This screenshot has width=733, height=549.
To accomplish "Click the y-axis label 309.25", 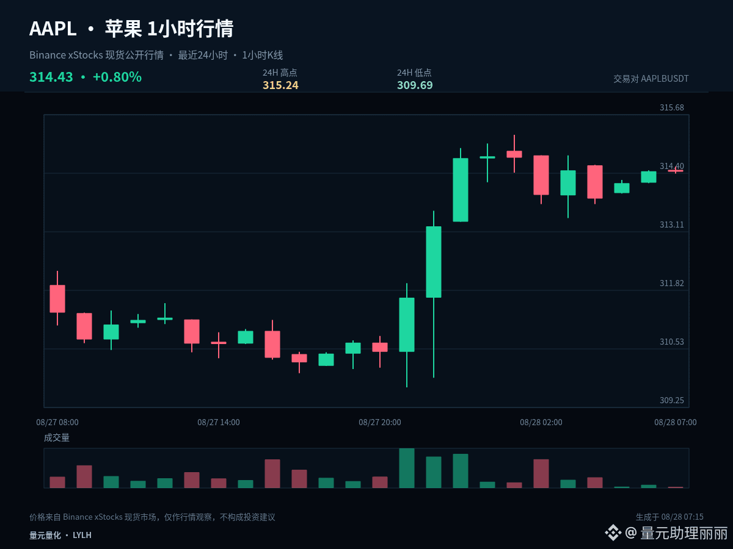I will point(672,400).
